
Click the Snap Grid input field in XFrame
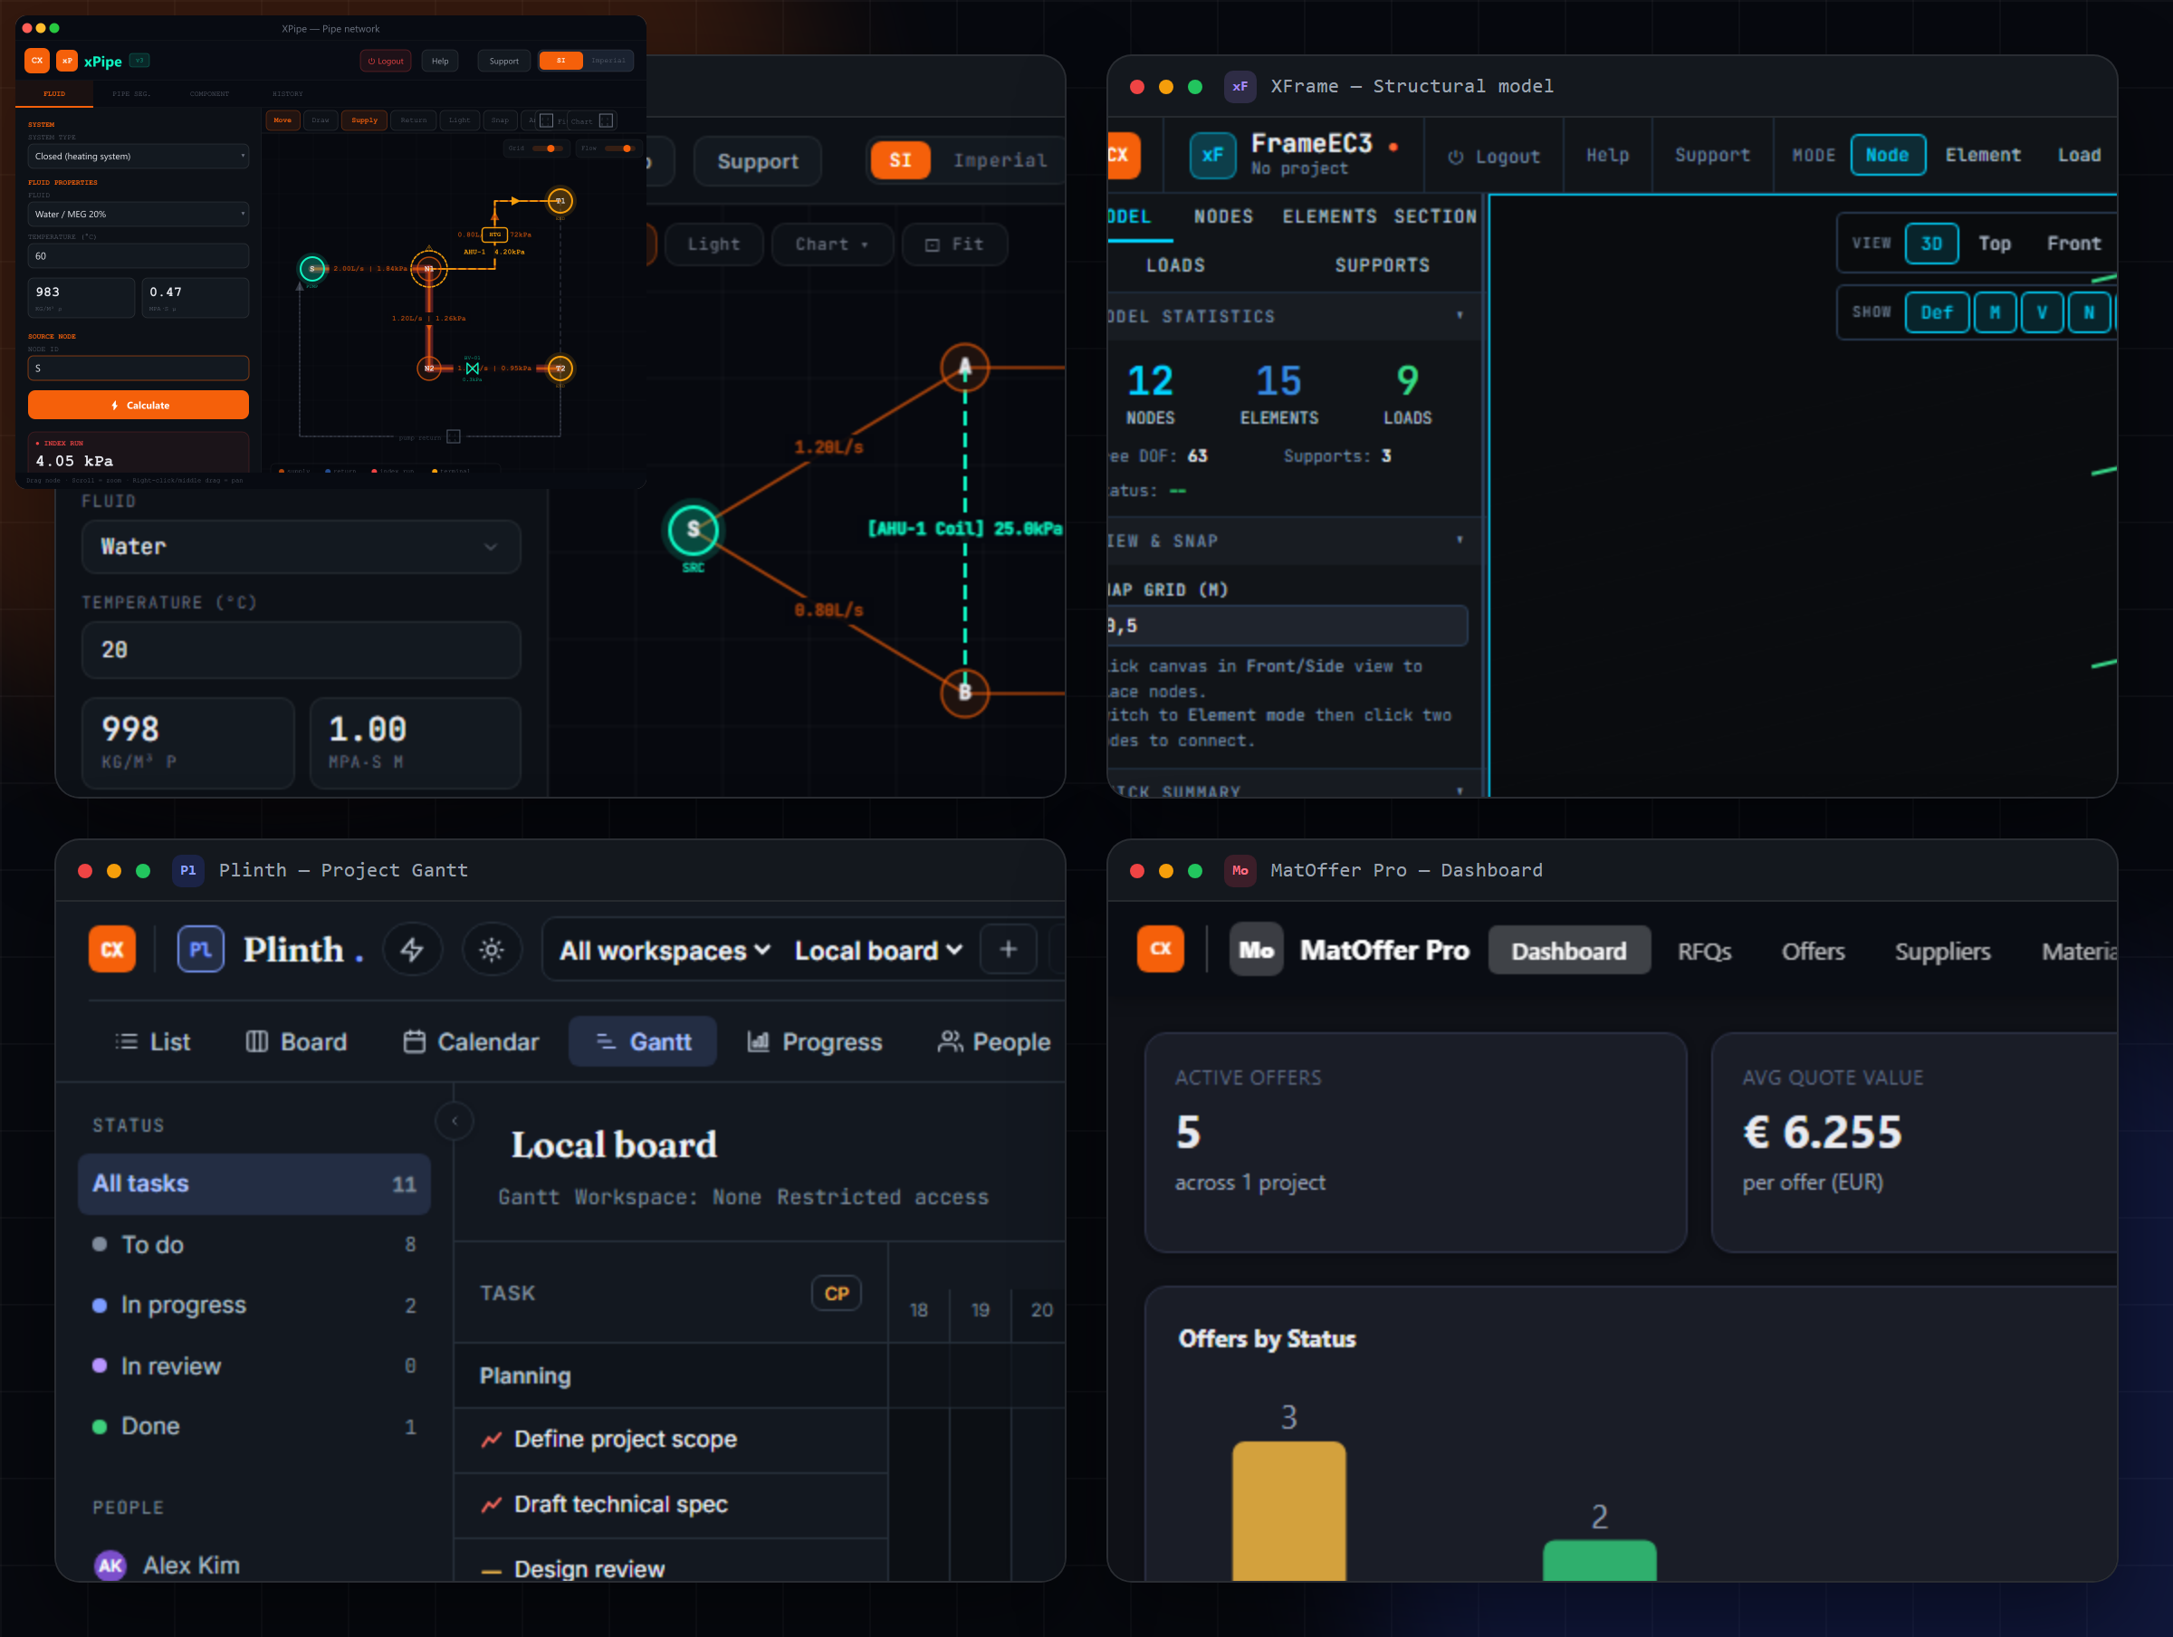tap(1288, 626)
